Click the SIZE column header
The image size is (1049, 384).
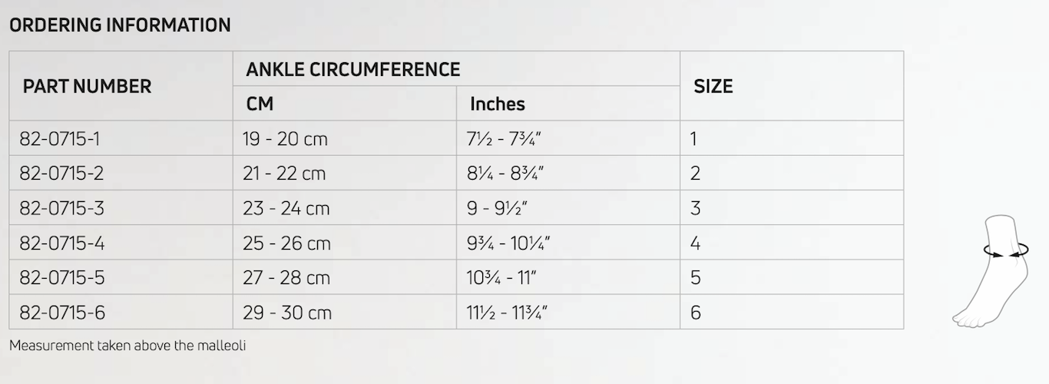[x=713, y=87]
